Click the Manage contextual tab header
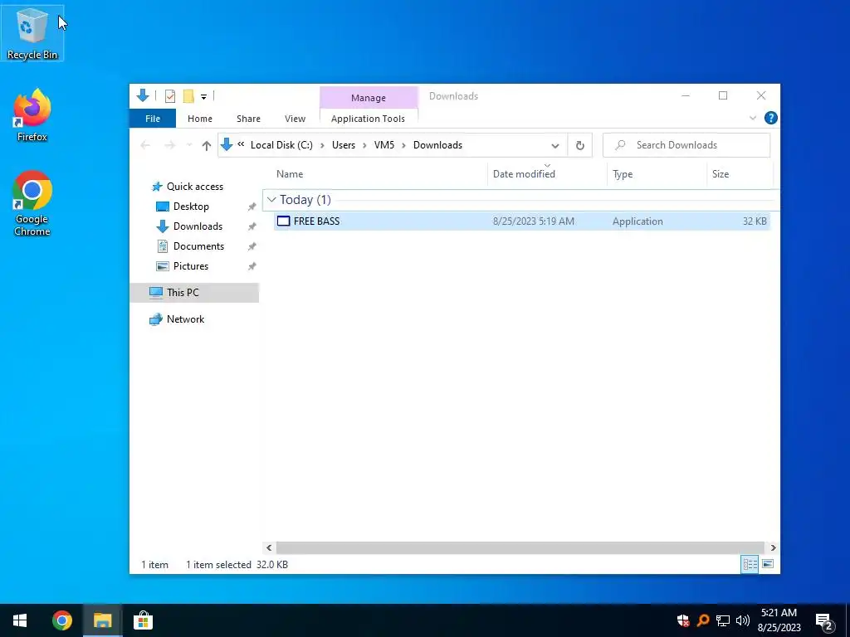The height and width of the screenshot is (637, 850). [369, 98]
